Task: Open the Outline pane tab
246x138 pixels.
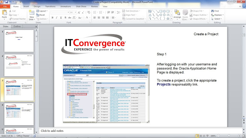Action: 17,26
